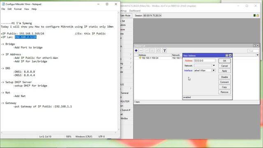Click the dark green status square in WinBox toolbar
263x148 pixels.
click(x=254, y=16)
